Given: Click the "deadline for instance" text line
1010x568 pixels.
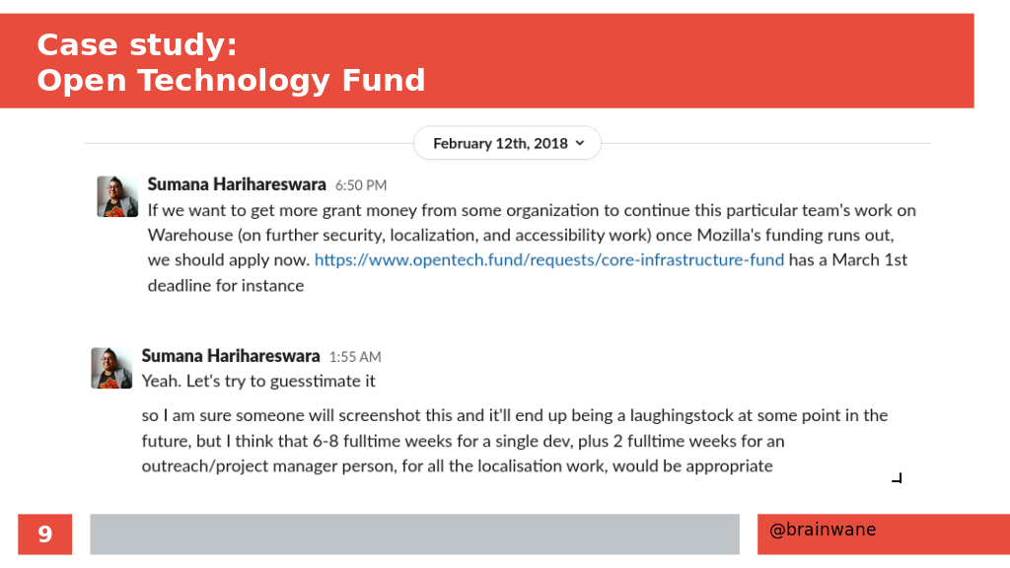Looking at the screenshot, I should [x=226, y=285].
